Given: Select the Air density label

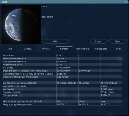Looking at the screenshot, I should click(x=9, y=89).
